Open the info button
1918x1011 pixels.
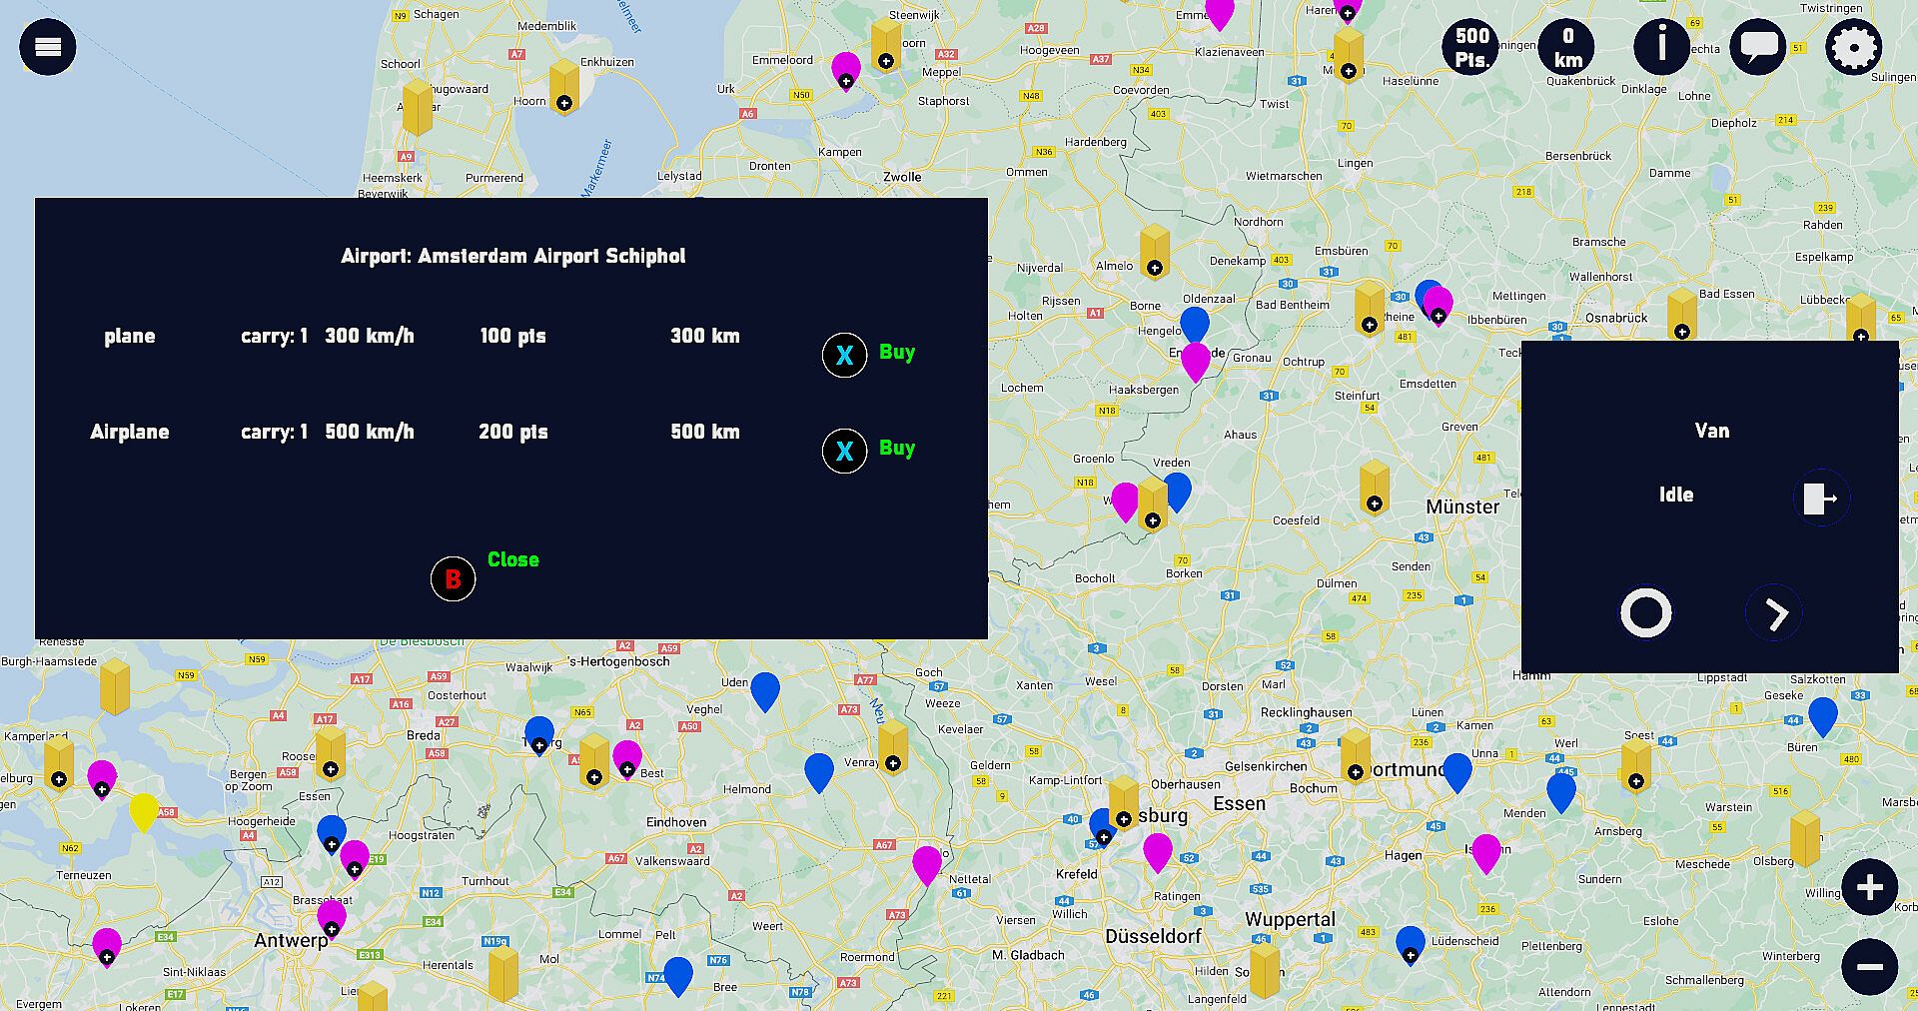coord(1662,47)
